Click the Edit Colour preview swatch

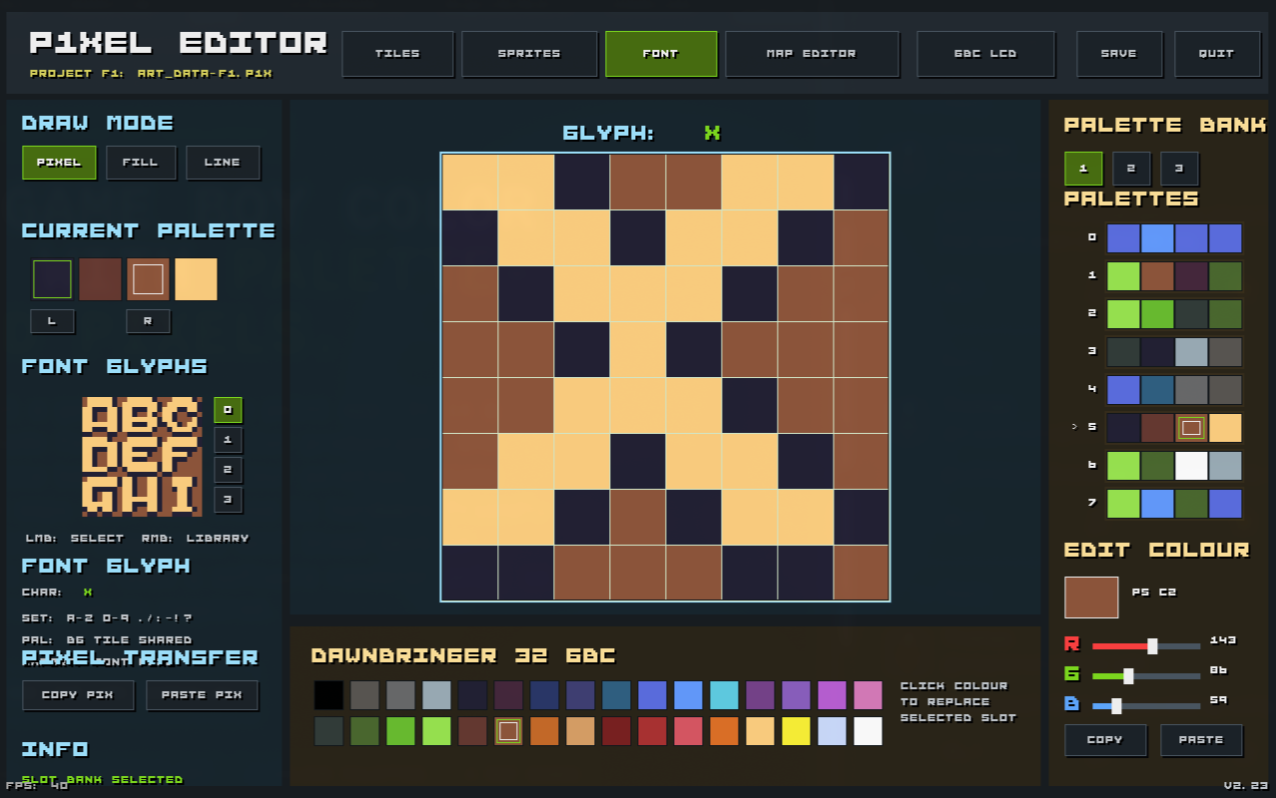(x=1091, y=598)
